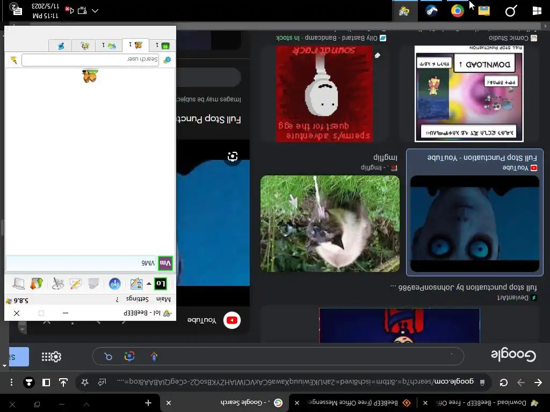Click the colorful icon beside version 5.8.6
The height and width of the screenshot is (412, 550).
(9, 300)
